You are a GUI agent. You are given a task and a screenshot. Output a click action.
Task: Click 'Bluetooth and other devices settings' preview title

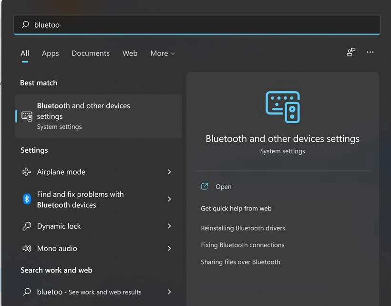(283, 139)
